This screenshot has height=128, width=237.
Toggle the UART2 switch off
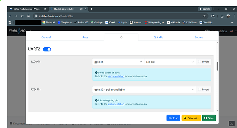pos(47,49)
